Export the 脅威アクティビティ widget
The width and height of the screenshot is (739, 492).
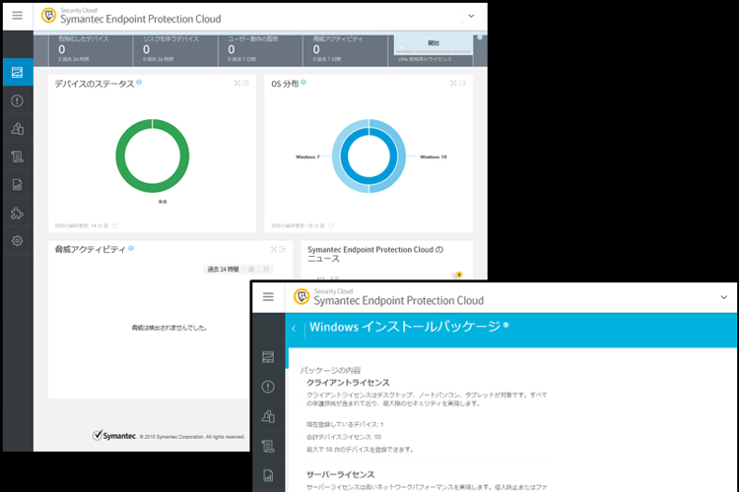283,249
